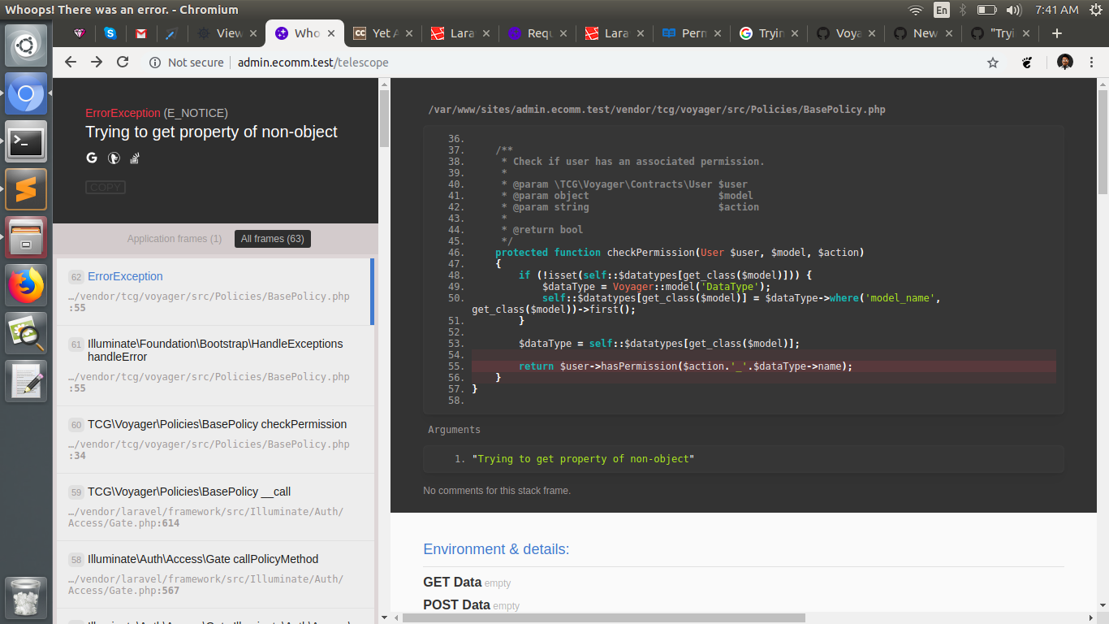Select the All frames (63) tab
The image size is (1109, 624).
(x=272, y=238)
